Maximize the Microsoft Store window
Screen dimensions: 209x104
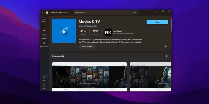[x=163, y=11]
